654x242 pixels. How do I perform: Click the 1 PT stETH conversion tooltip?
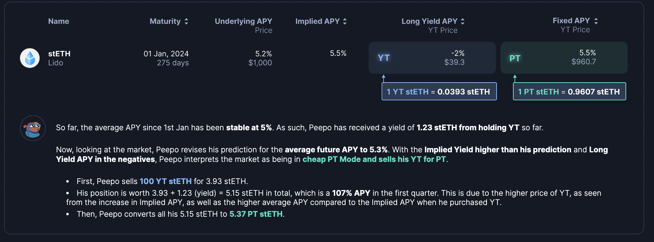pyautogui.click(x=569, y=91)
